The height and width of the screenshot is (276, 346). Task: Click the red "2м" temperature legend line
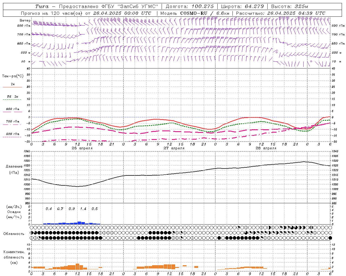(12, 87)
